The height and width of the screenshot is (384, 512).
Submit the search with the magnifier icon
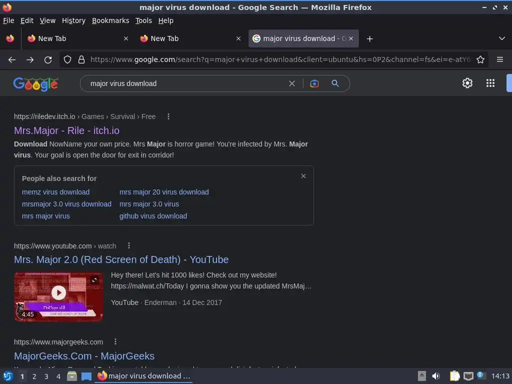(335, 83)
